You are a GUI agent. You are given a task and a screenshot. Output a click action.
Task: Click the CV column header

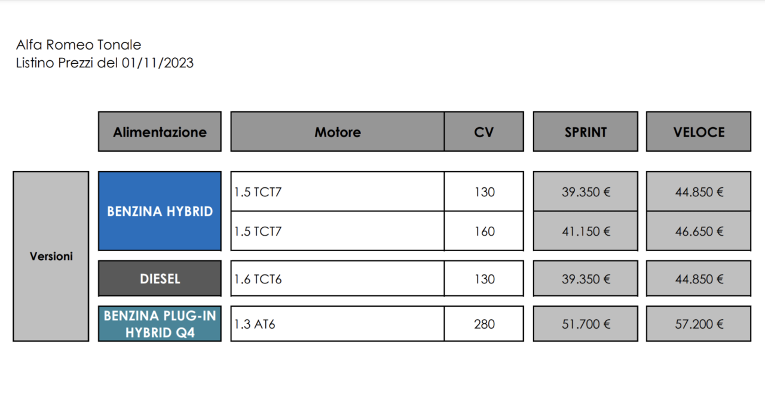[484, 132]
